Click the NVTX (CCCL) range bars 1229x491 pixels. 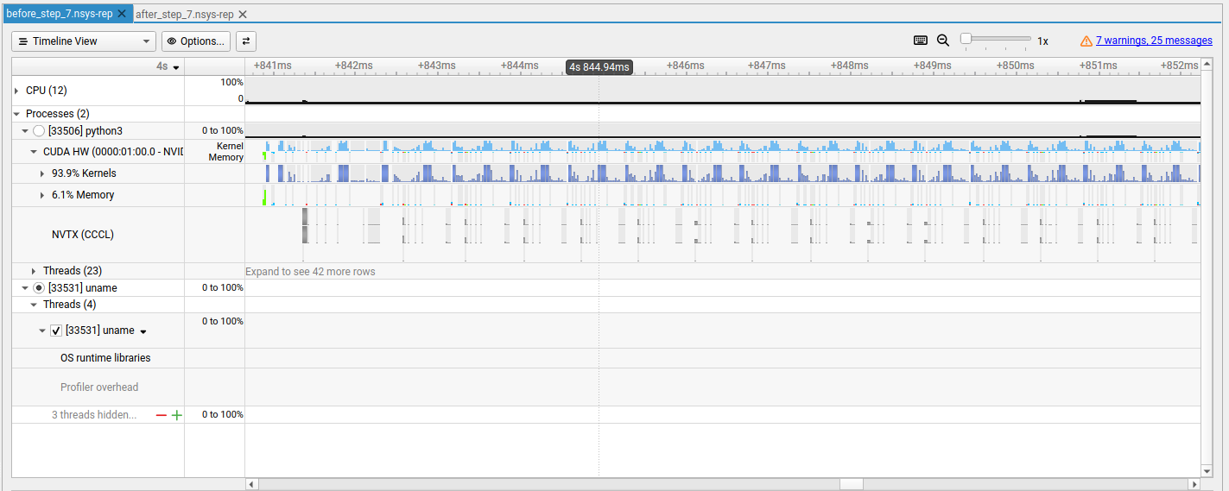(723, 233)
